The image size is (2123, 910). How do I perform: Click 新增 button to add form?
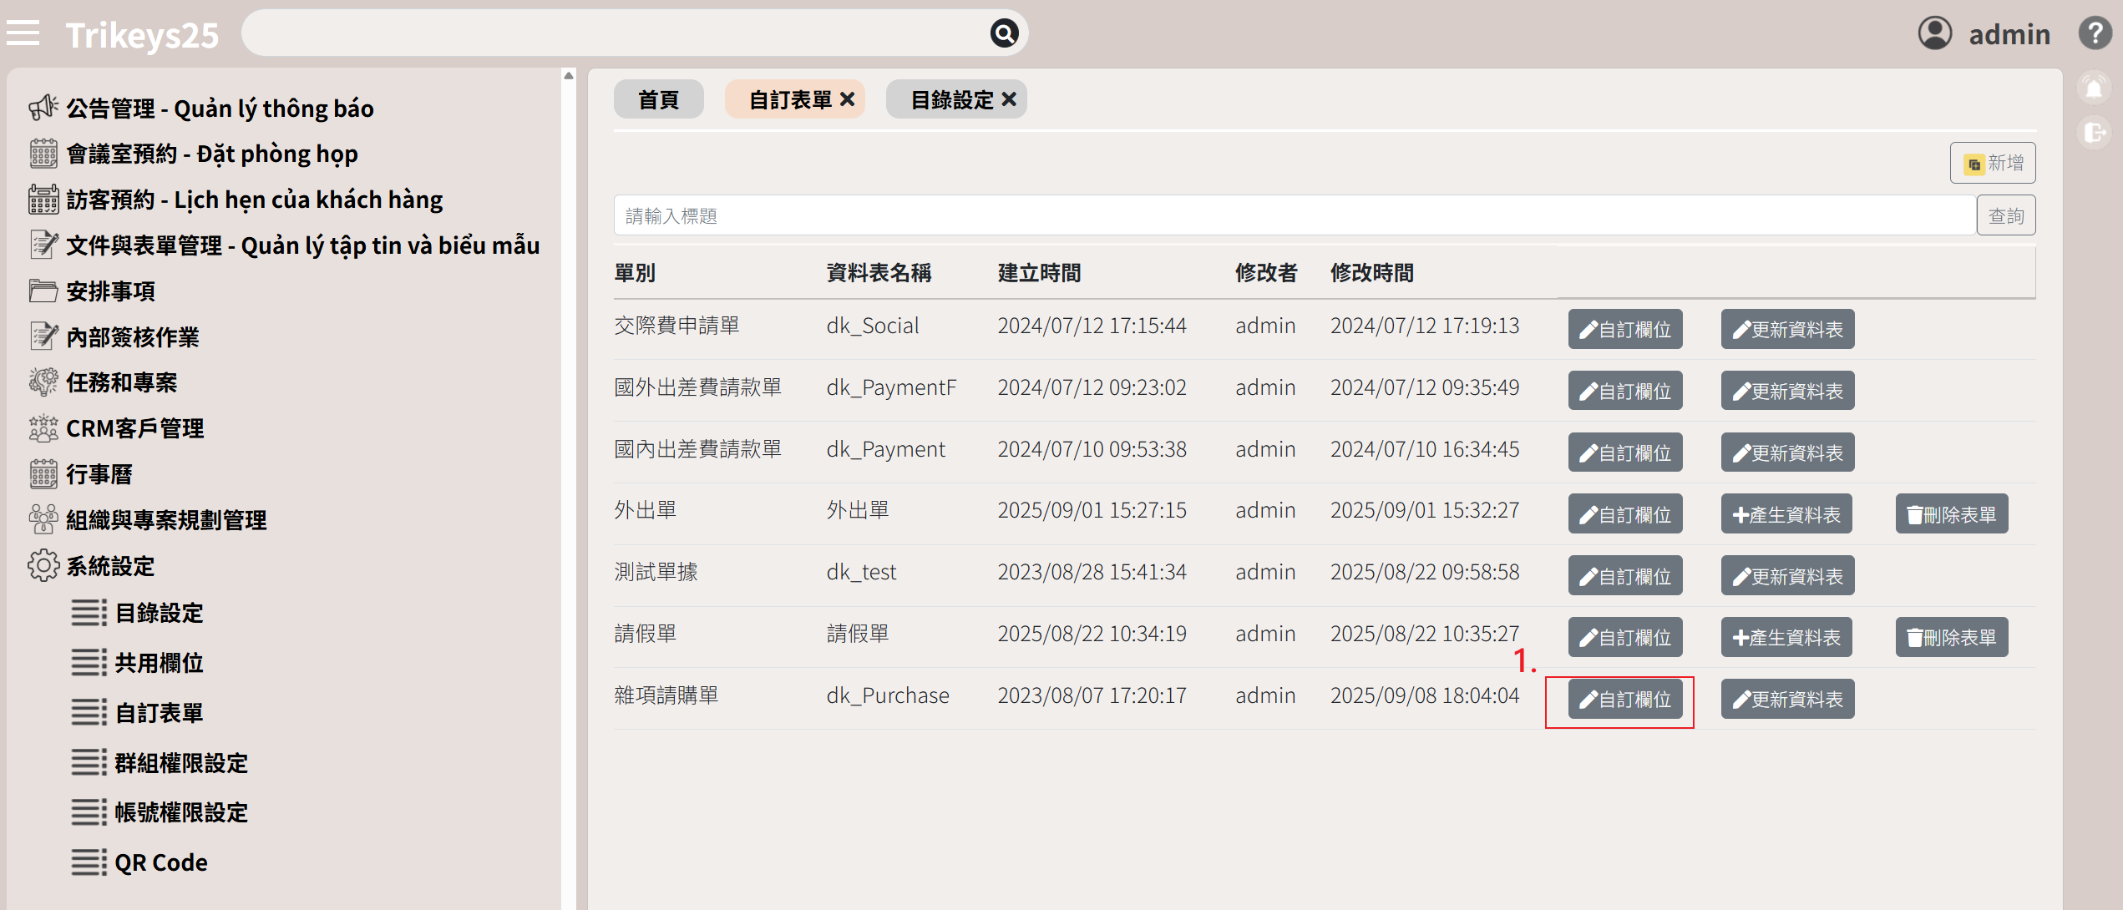1993,163
